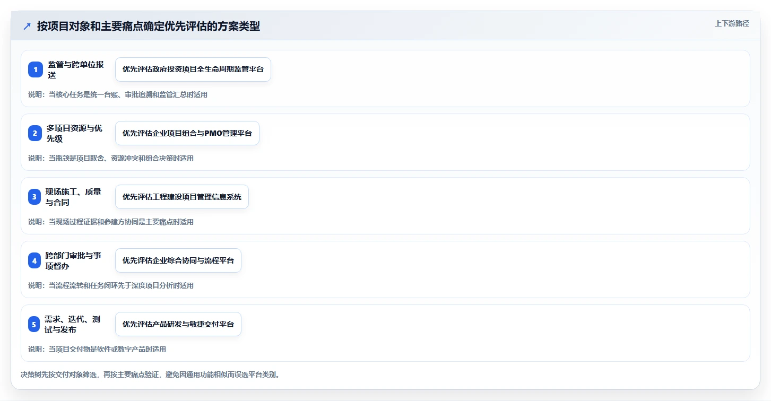Click step number badge 5

point(35,324)
